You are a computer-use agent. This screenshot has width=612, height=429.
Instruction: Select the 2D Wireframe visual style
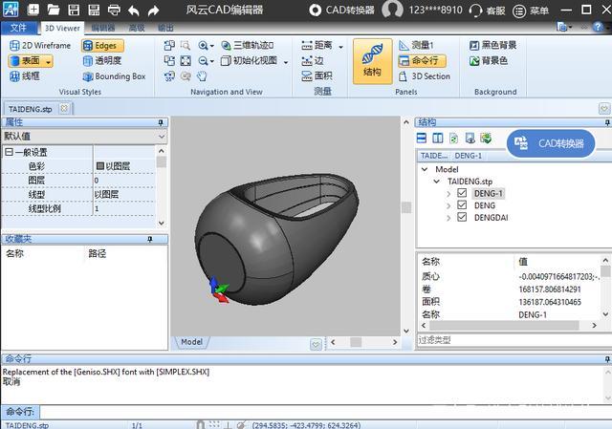pos(39,45)
